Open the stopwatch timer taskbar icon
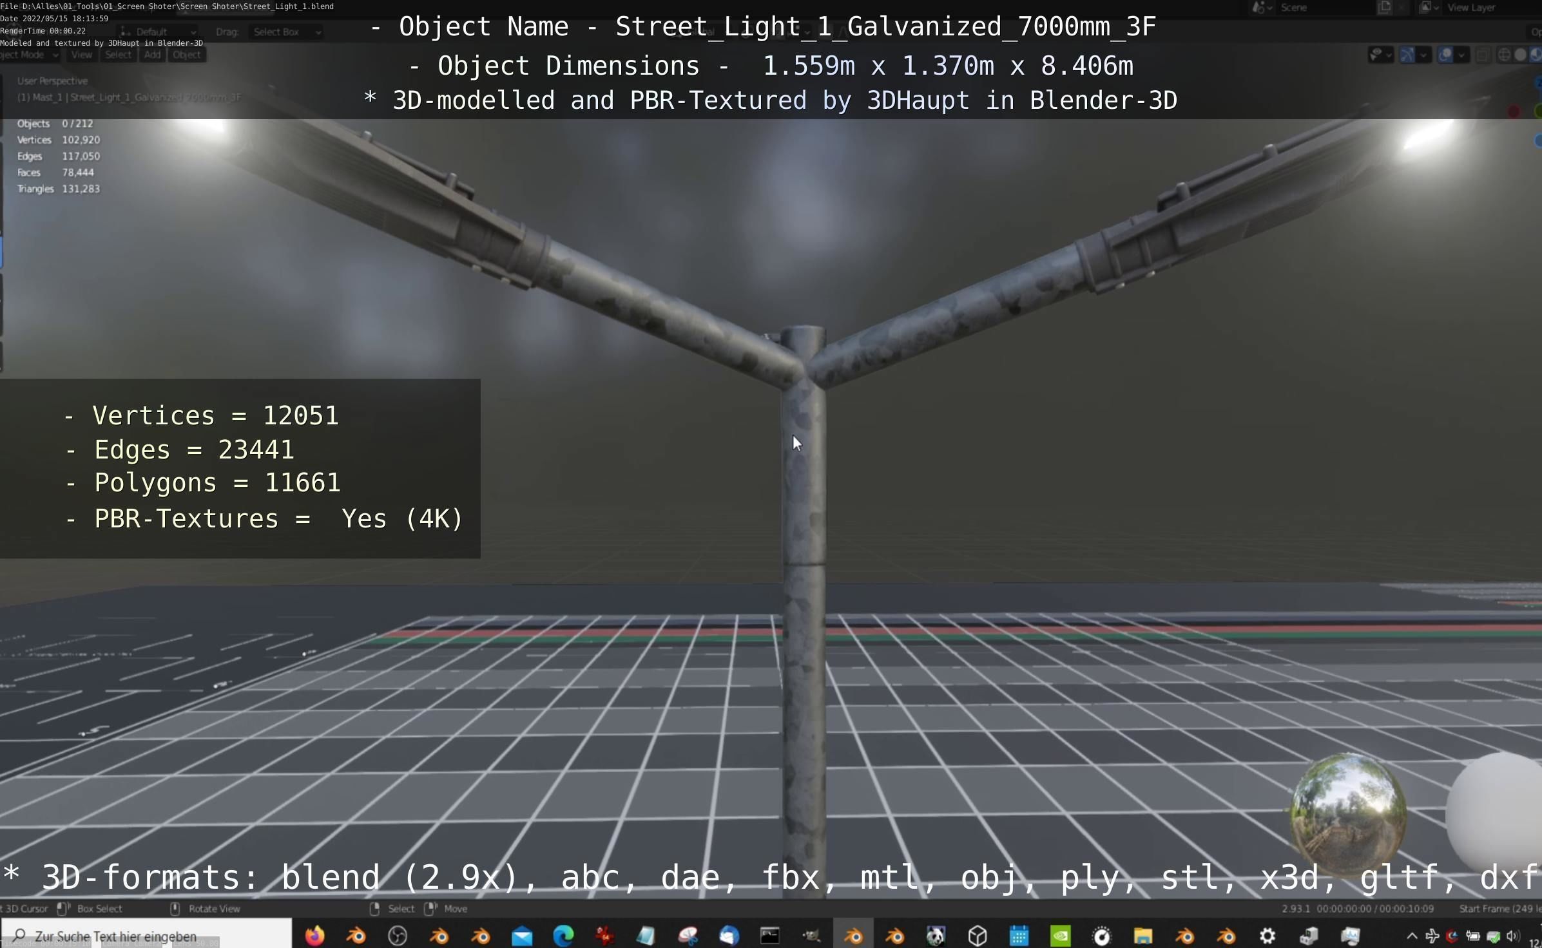Viewport: 1542px width, 948px height. [x=1102, y=936]
